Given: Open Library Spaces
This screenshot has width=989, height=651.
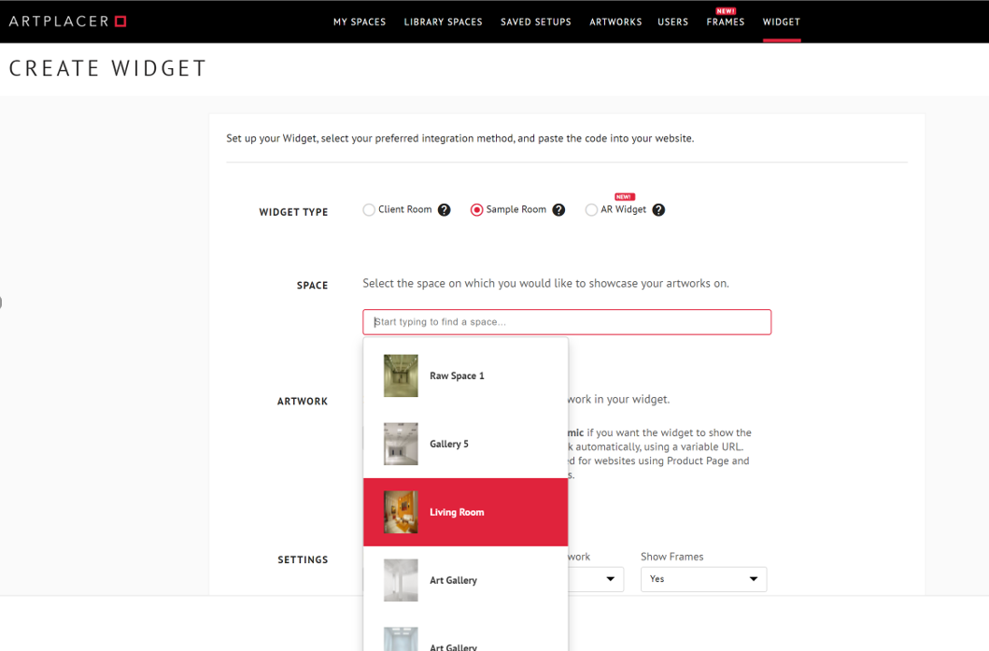Looking at the screenshot, I should [x=443, y=21].
